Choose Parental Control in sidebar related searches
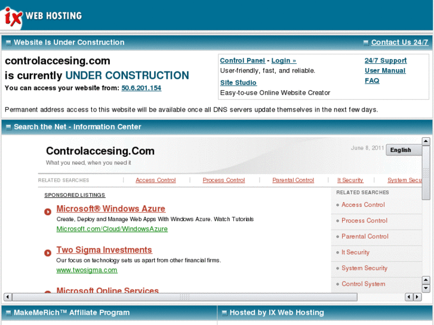This screenshot has height=325, width=434. click(x=365, y=237)
